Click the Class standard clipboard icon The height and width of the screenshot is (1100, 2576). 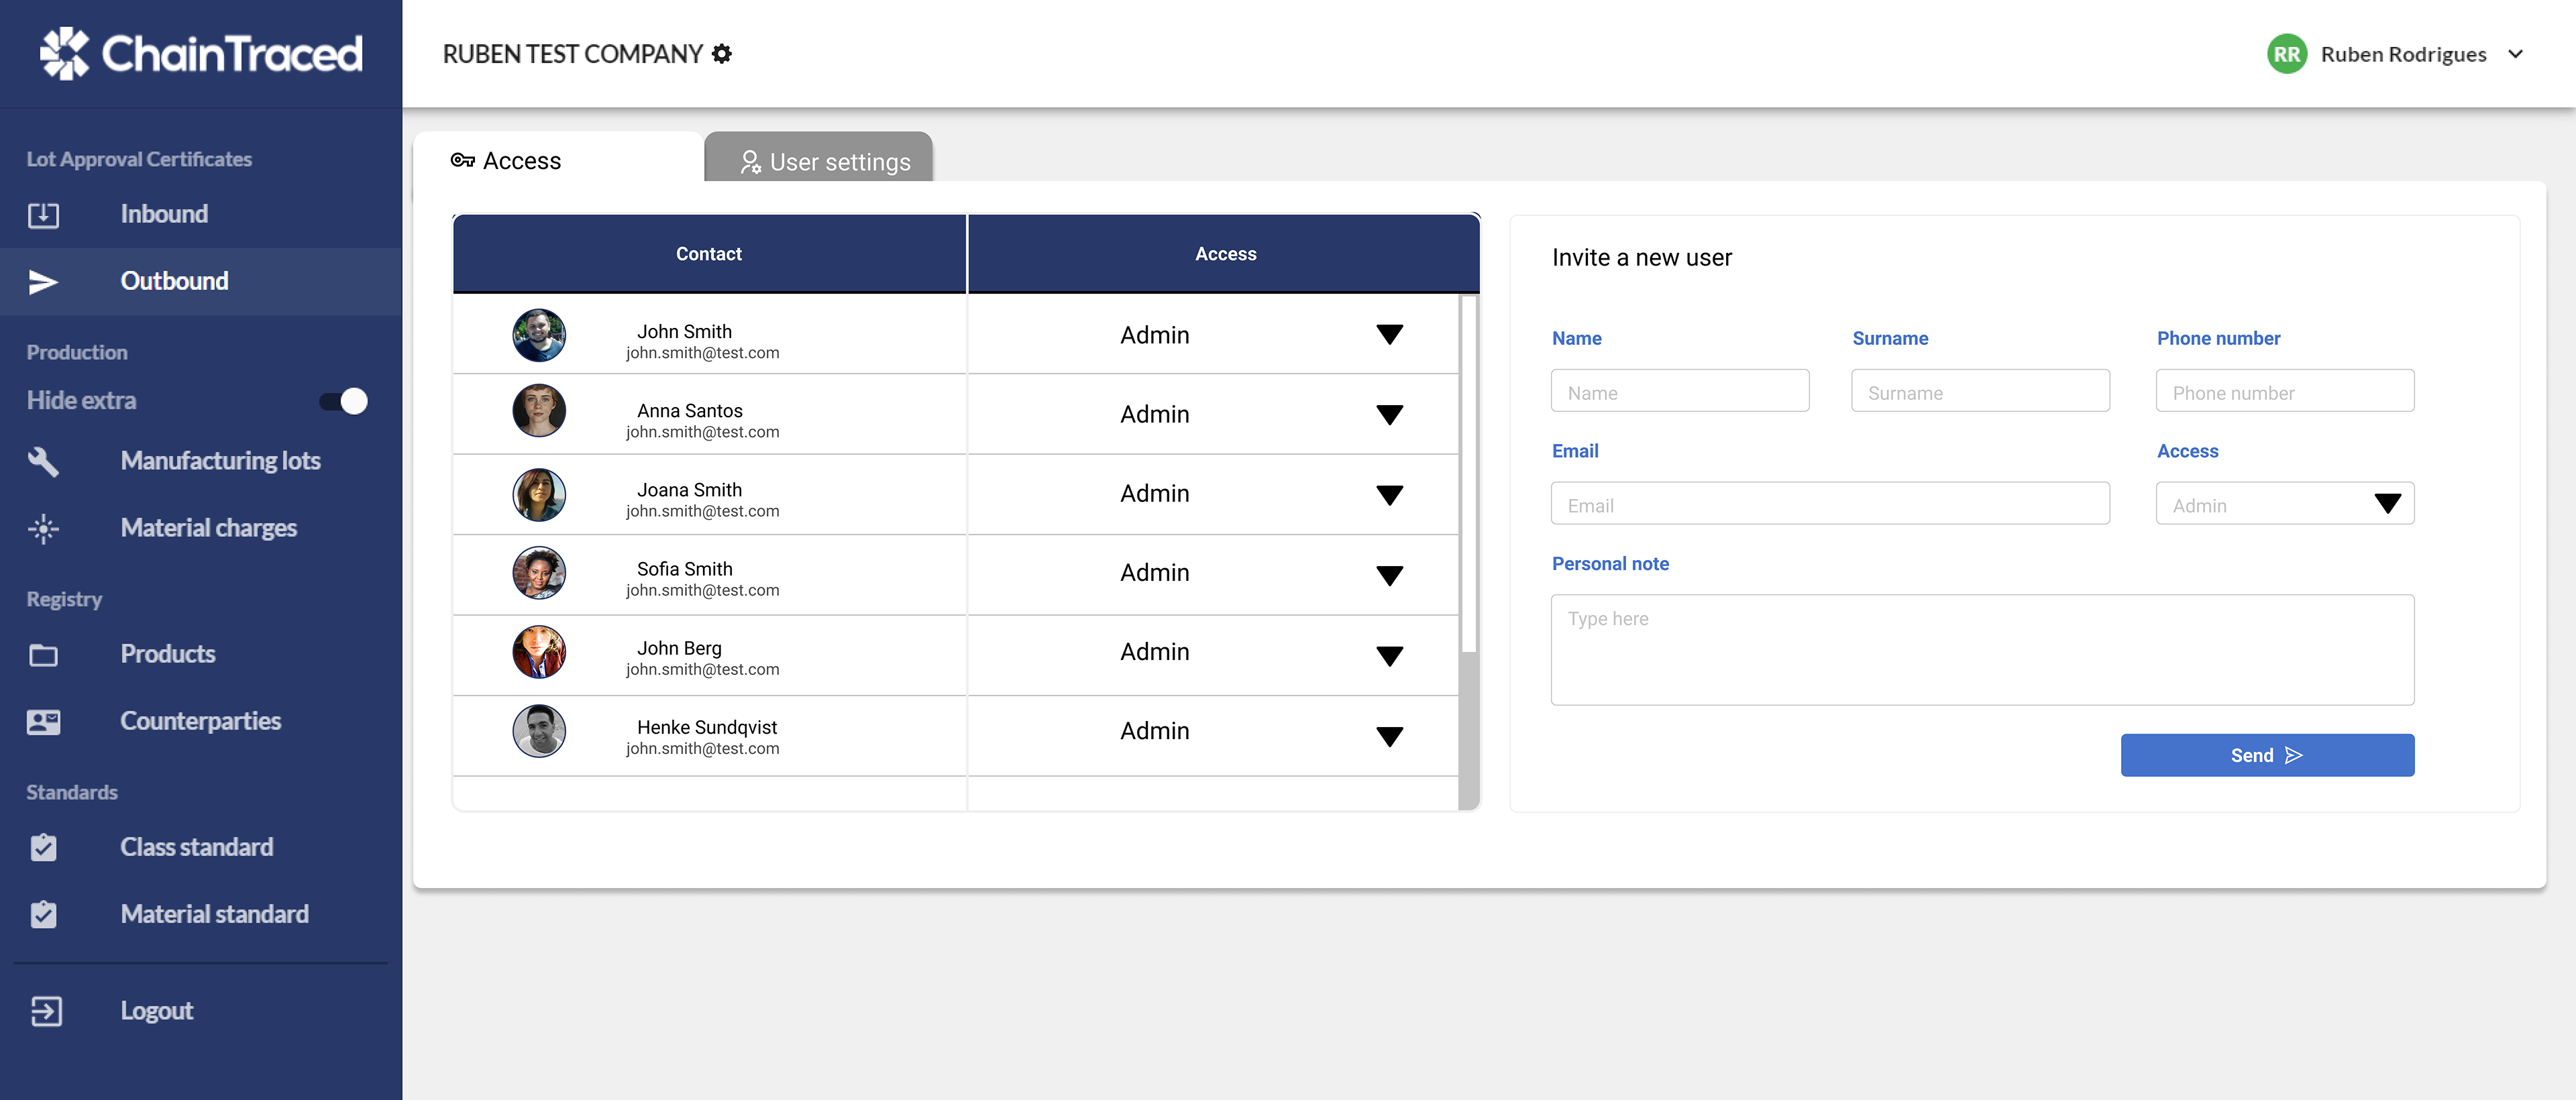tap(43, 847)
